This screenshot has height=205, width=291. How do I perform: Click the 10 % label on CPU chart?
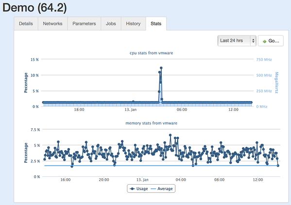click(x=34, y=75)
